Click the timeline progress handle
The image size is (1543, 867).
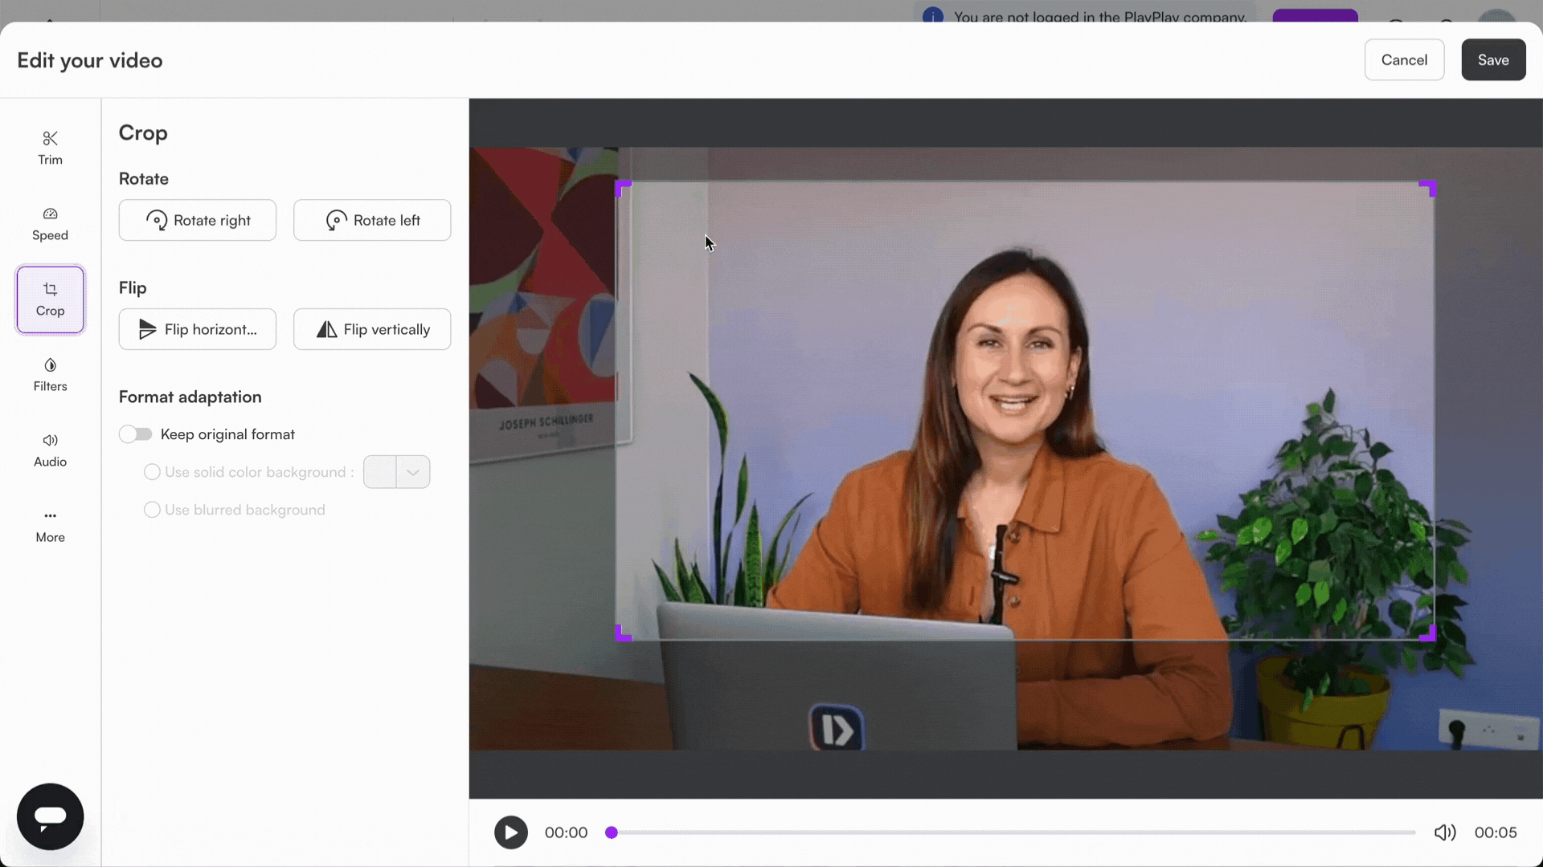point(611,832)
